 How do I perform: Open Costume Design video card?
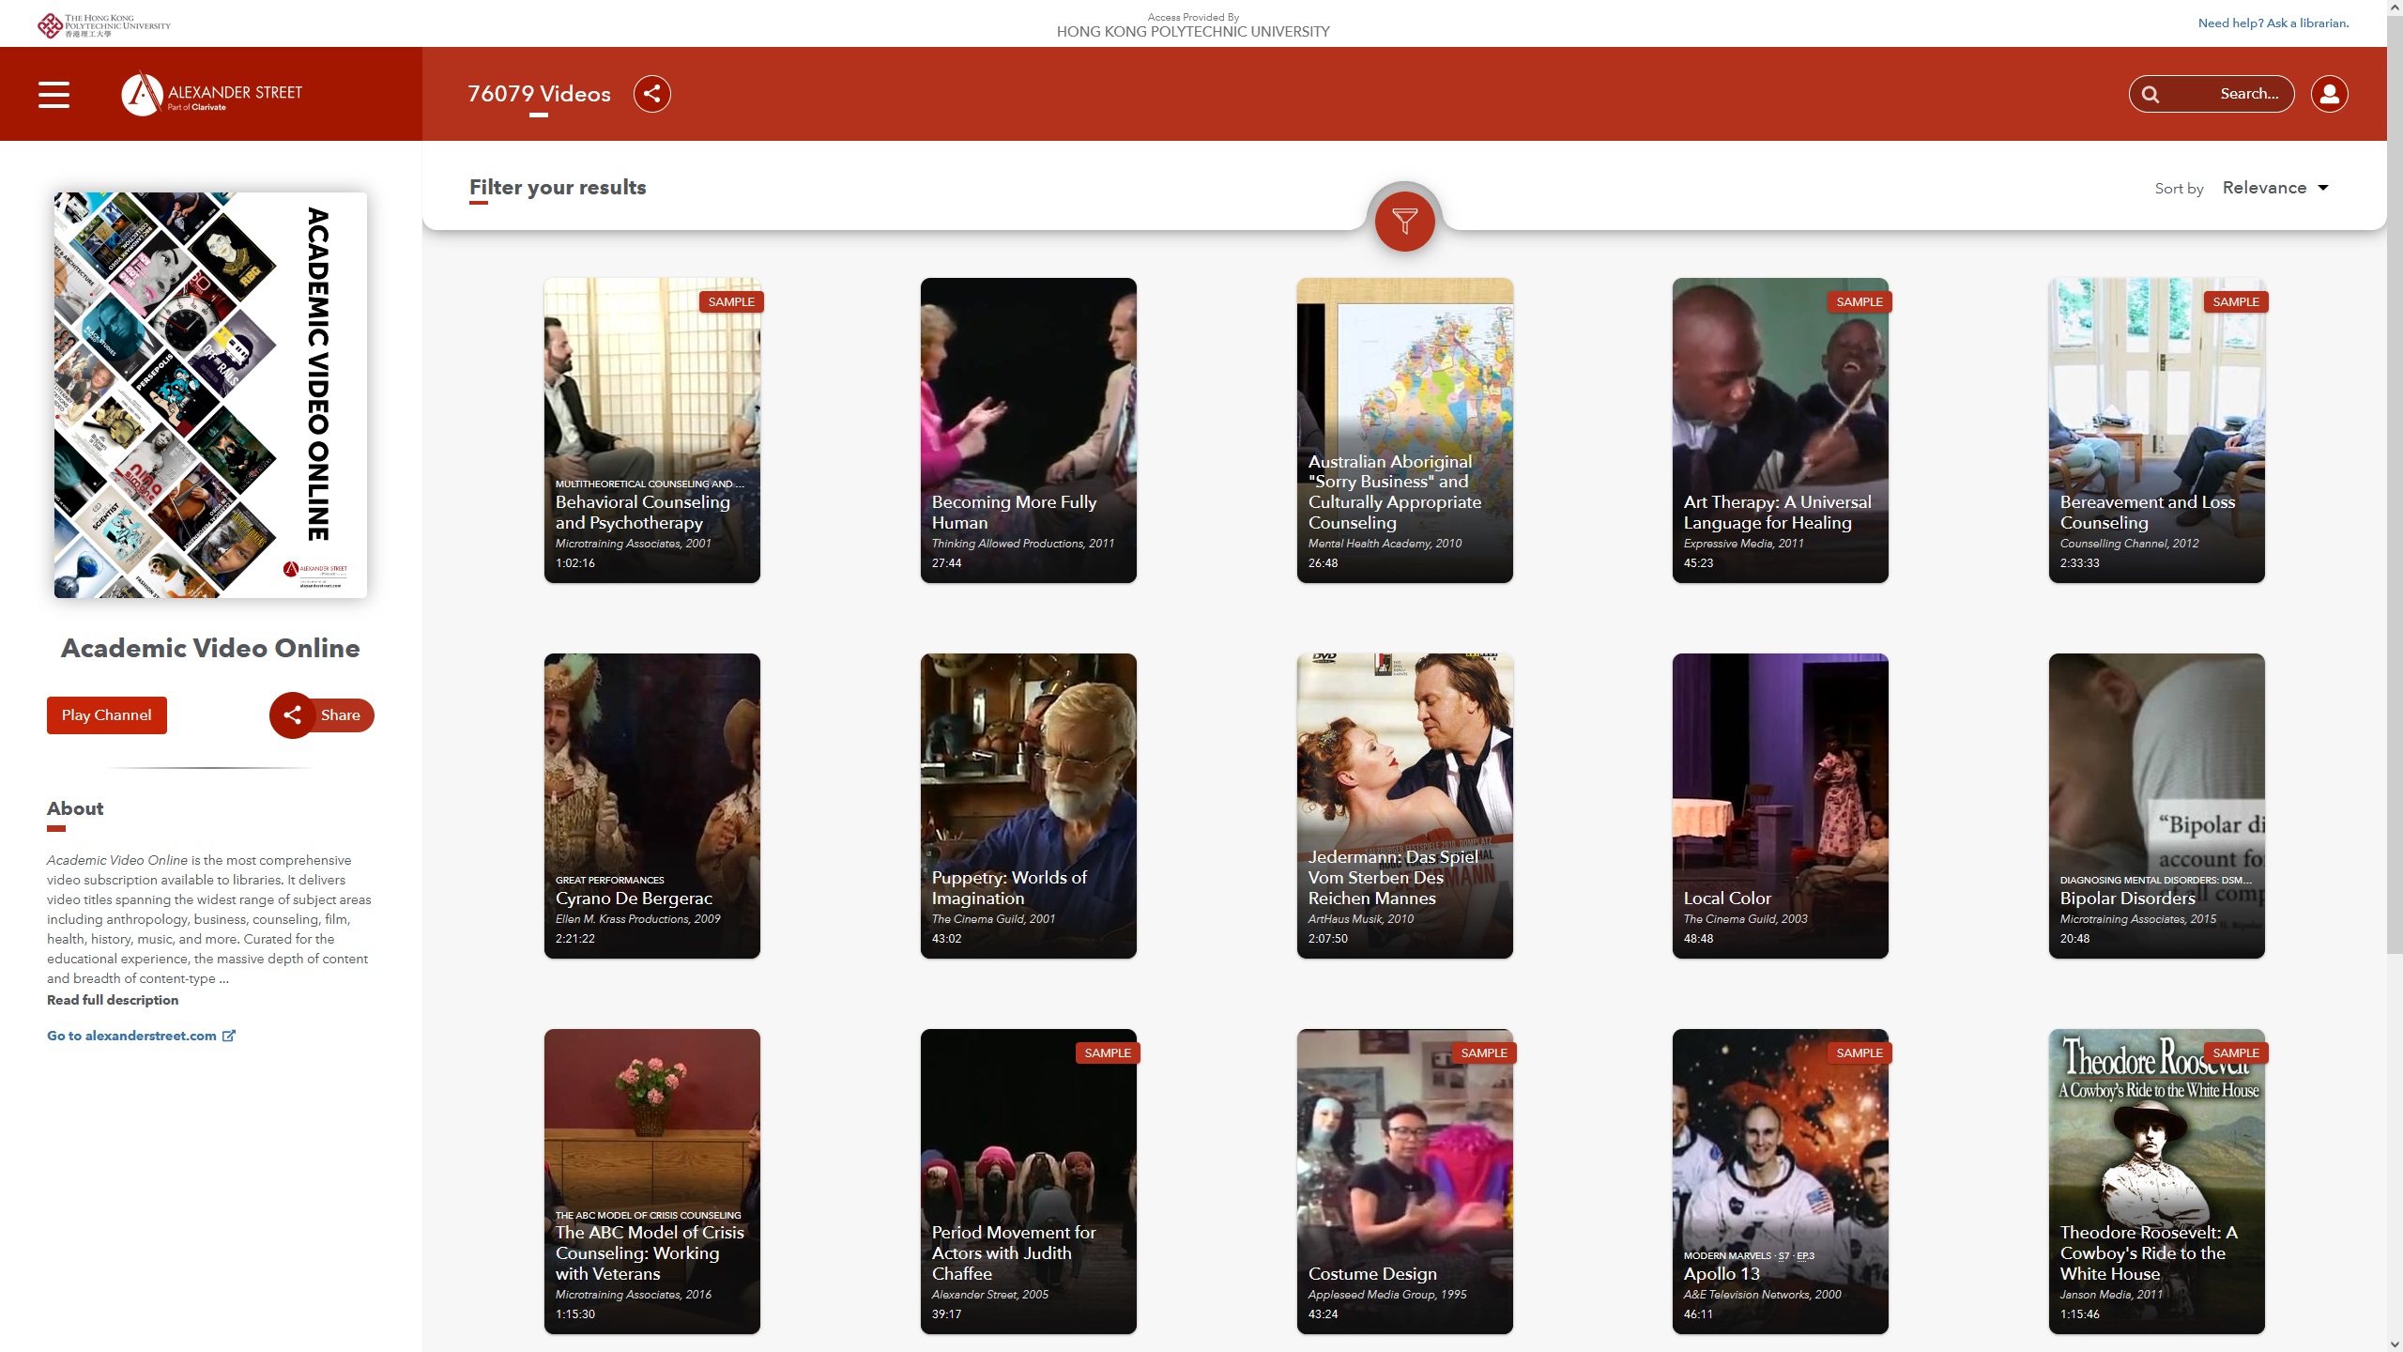pyautogui.click(x=1405, y=1181)
